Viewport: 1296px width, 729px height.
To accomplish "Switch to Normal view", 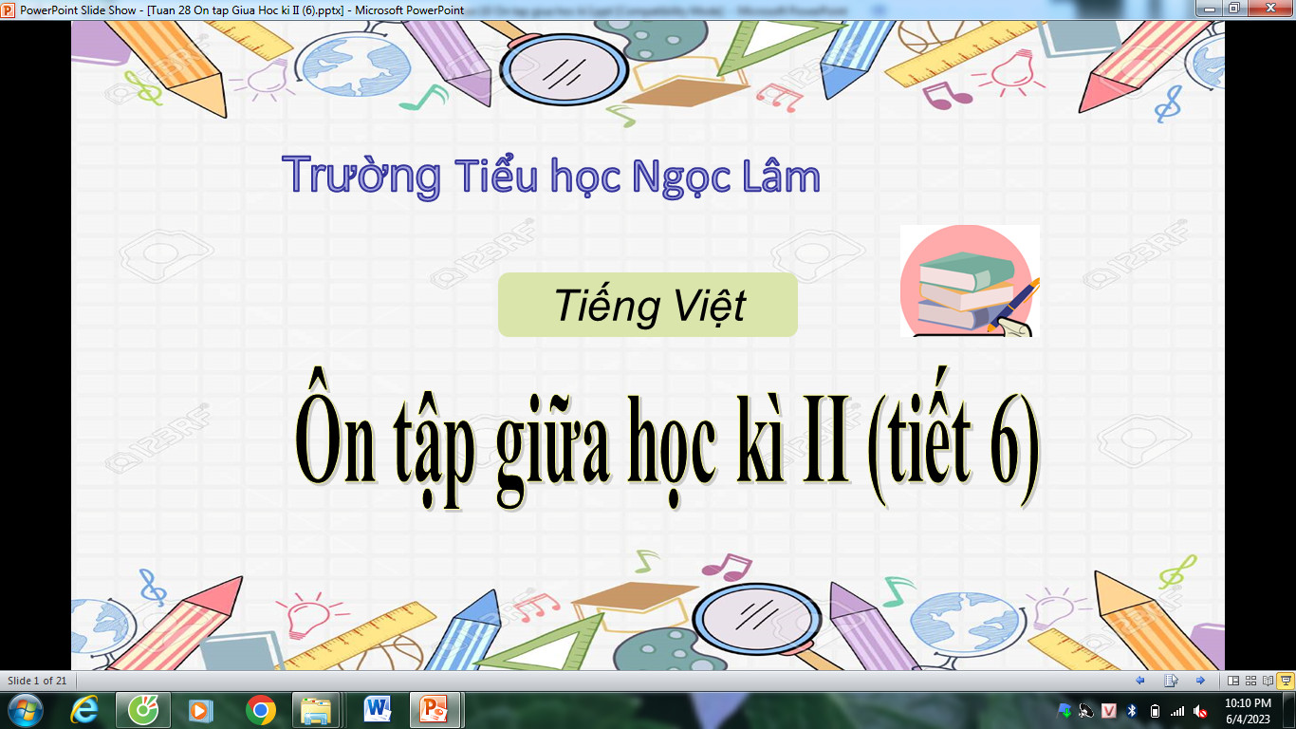I will pos(1233,681).
